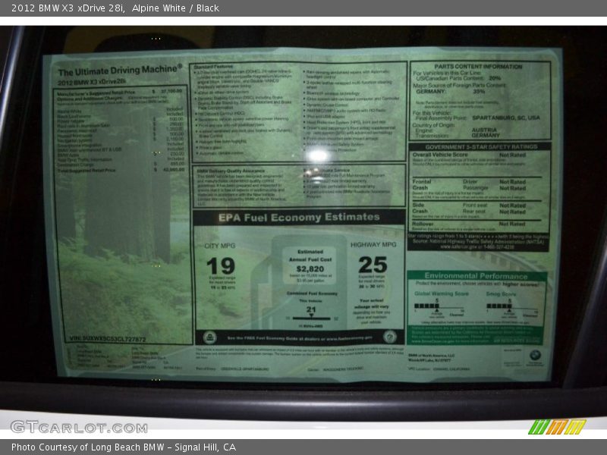Click 'The Ultimate Driving Machine' heading on sticker
The height and width of the screenshot is (455, 607).
[x=120, y=70]
